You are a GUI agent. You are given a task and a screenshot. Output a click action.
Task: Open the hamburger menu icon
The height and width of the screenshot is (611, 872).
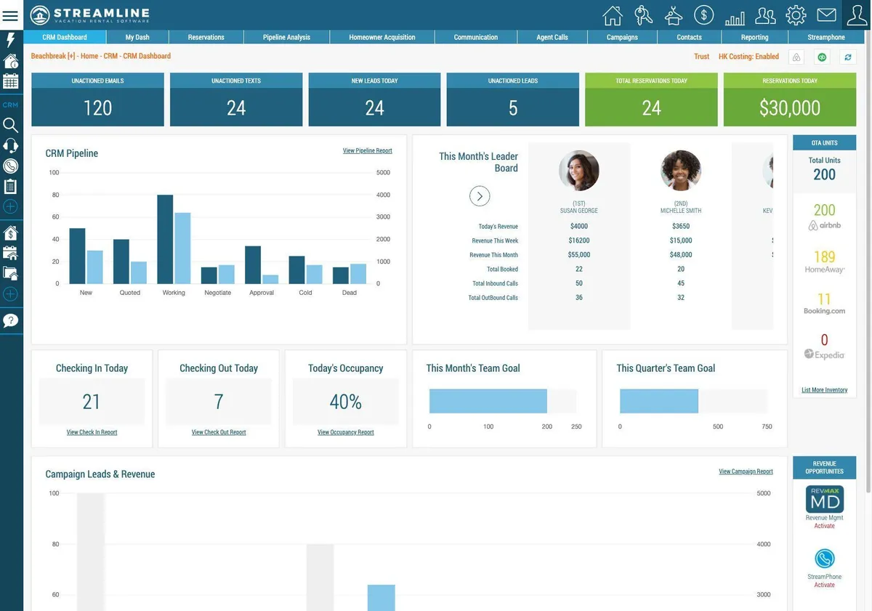tap(11, 15)
